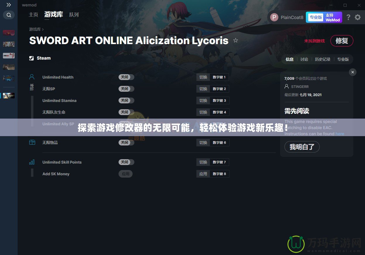Change hotkey 数字键 3
365x255 pixels.
[x=220, y=100]
